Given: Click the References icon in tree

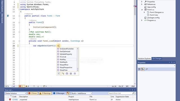Looking at the screenshot, I should point(145,4).
